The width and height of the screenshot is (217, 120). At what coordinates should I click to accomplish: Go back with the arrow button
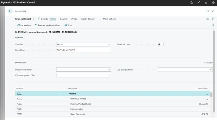coord(10,11)
